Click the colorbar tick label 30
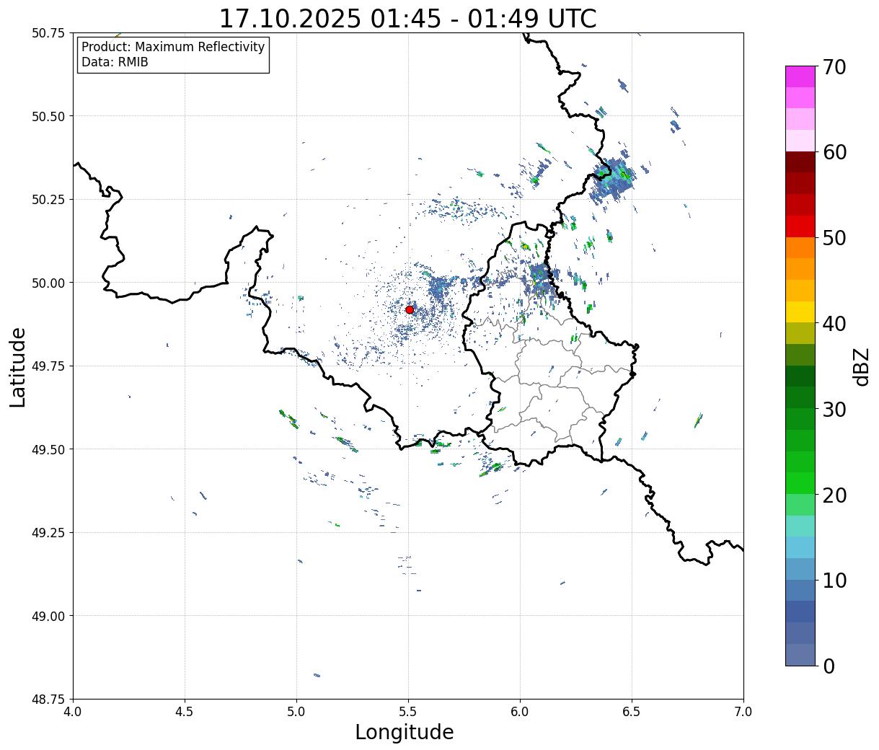 (x=834, y=410)
